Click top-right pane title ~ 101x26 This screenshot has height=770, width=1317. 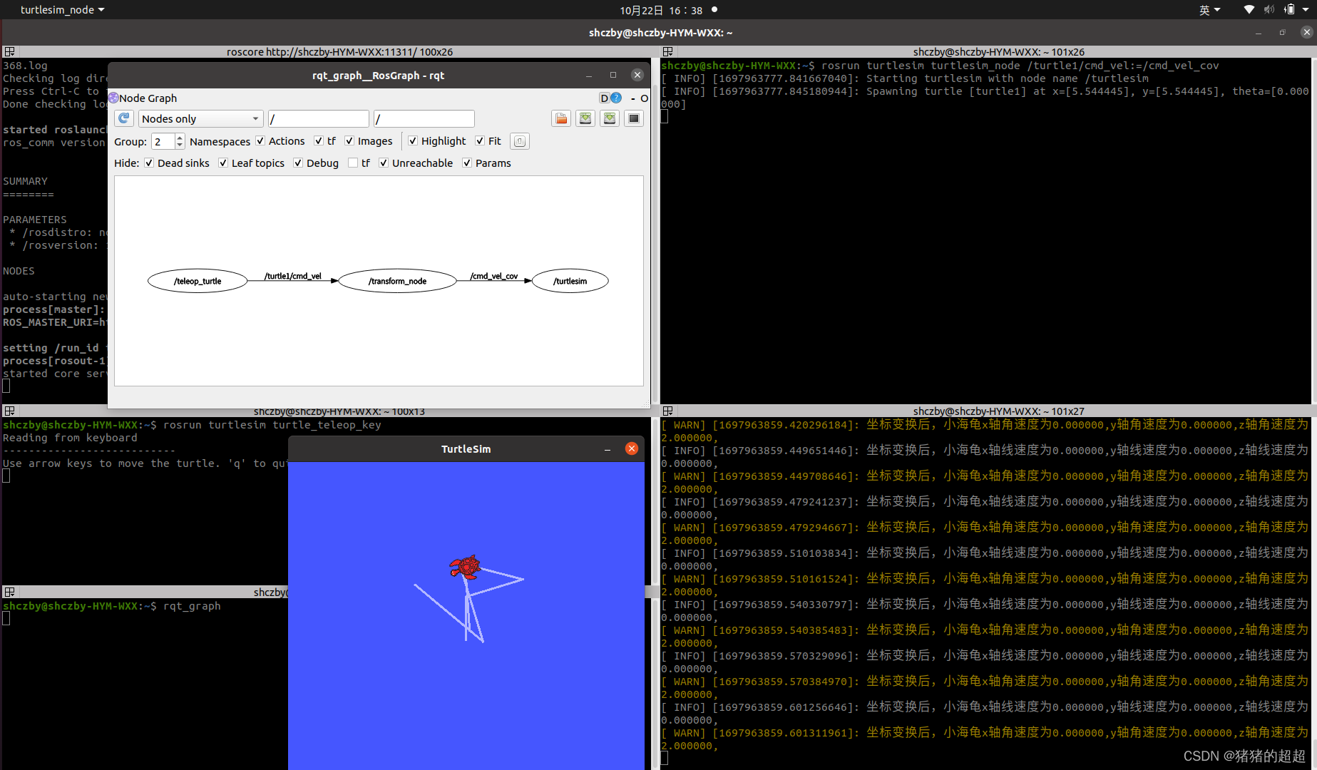point(998,52)
